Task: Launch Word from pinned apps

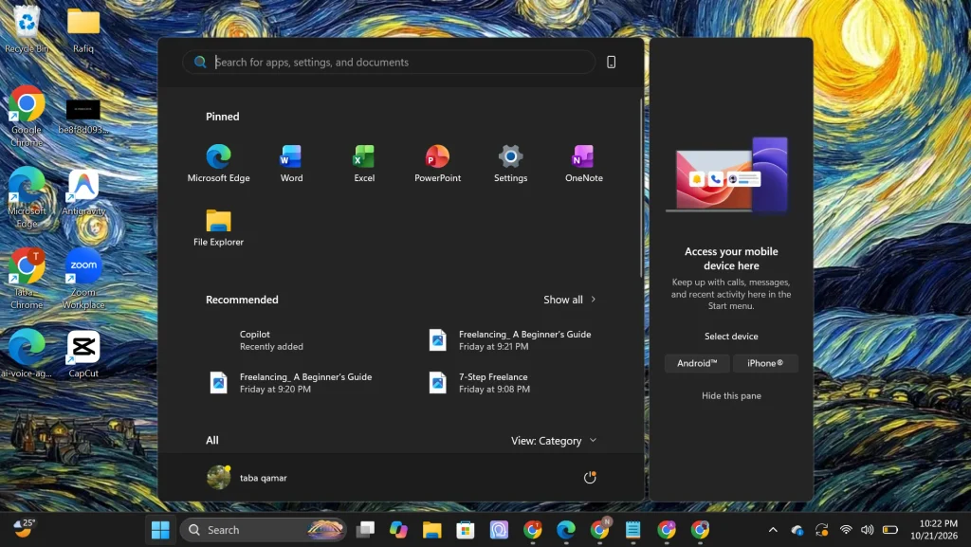Action: click(x=291, y=163)
